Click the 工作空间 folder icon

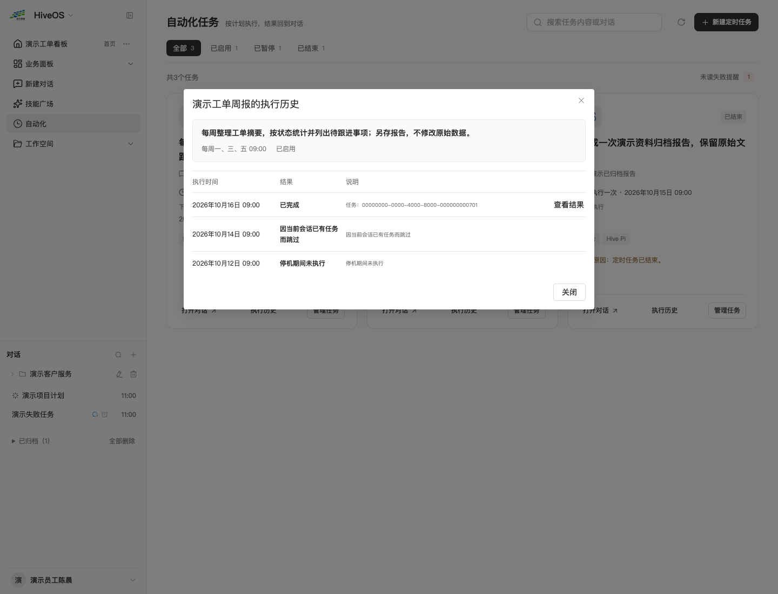[18, 144]
